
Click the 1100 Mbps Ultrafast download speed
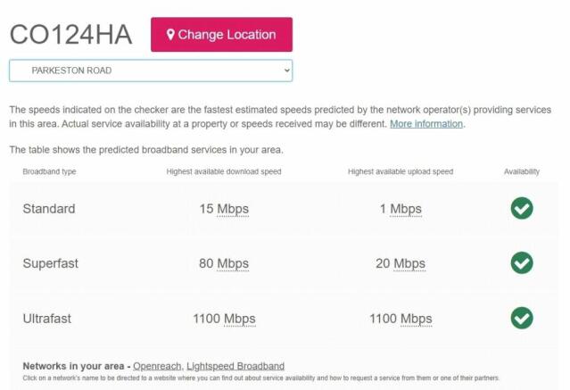(x=224, y=319)
